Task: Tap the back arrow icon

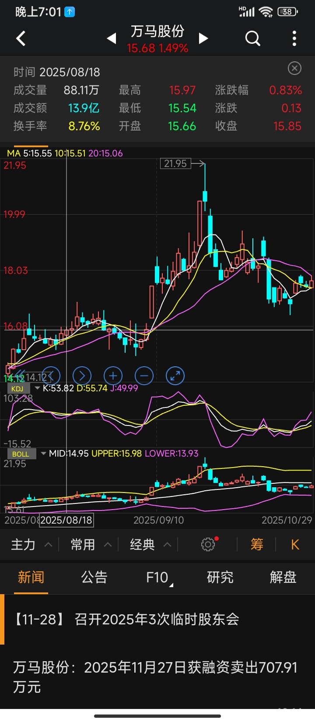Action: [x=21, y=39]
